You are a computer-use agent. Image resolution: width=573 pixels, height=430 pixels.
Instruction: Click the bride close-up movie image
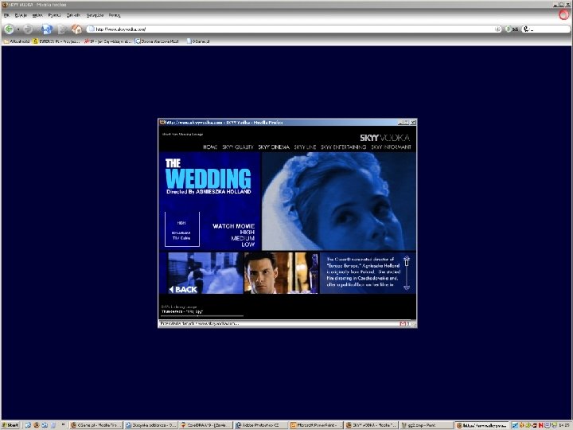point(339,201)
